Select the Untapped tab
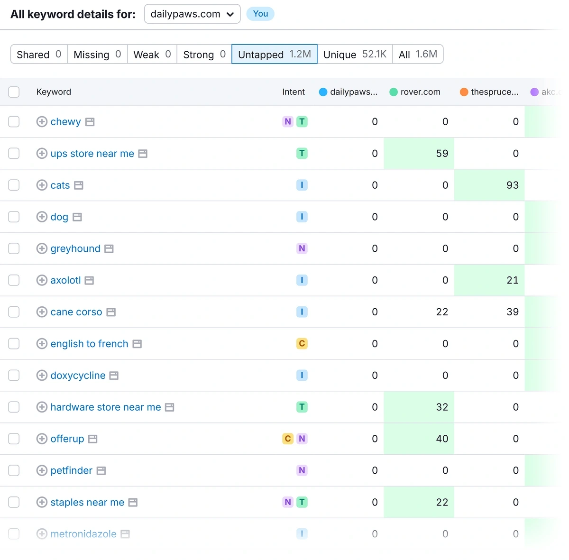 pyautogui.click(x=275, y=55)
